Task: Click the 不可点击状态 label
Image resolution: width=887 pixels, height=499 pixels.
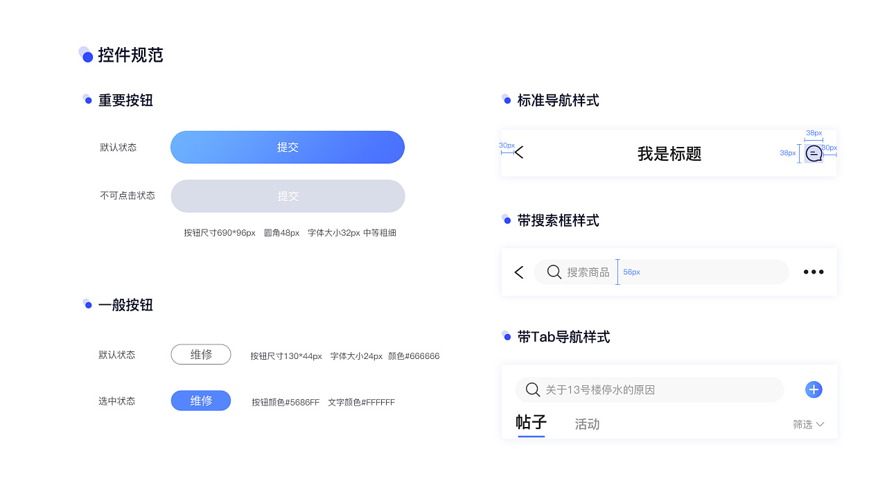Action: click(x=128, y=195)
